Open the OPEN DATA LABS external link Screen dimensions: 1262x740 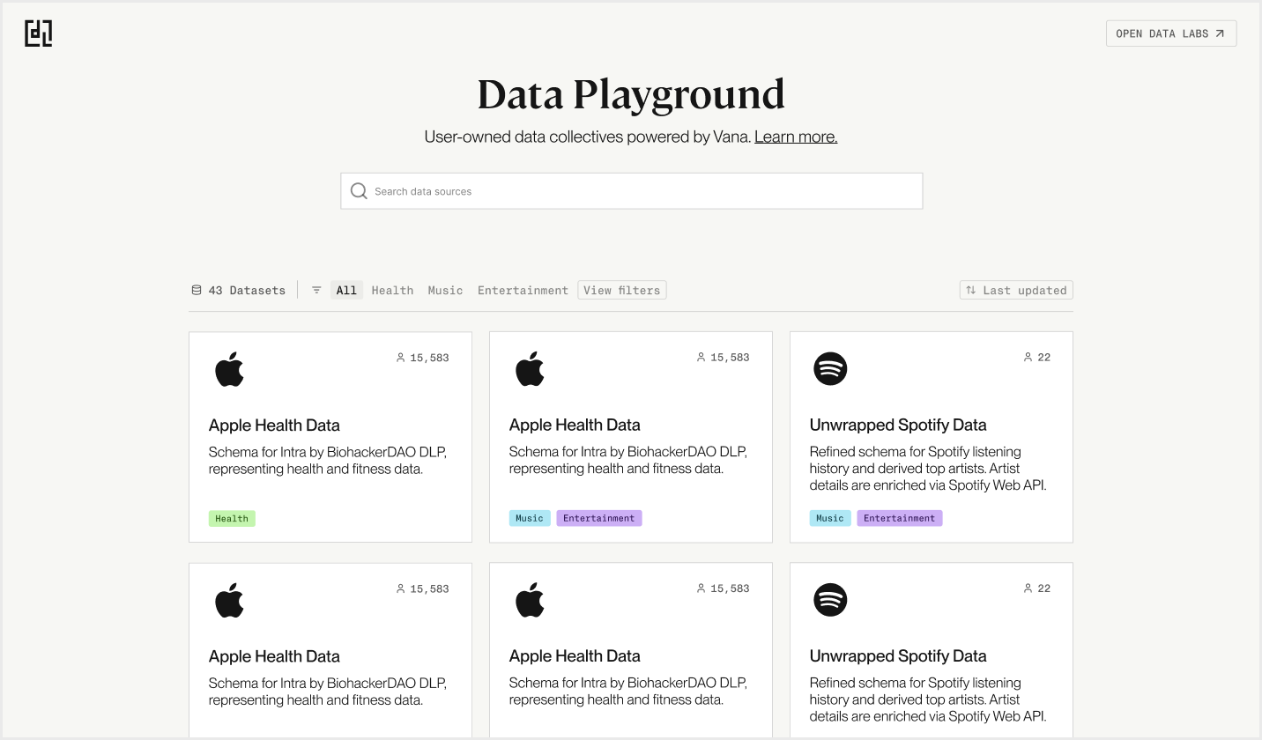pyautogui.click(x=1171, y=33)
